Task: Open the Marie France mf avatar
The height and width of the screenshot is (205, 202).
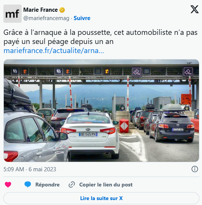Action: tap(13, 14)
